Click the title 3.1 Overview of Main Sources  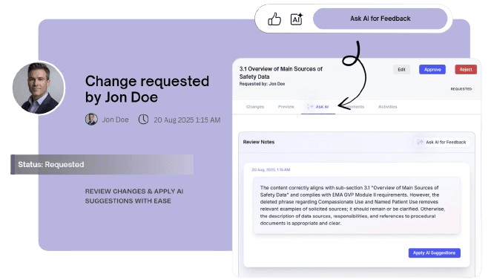tap(280, 73)
